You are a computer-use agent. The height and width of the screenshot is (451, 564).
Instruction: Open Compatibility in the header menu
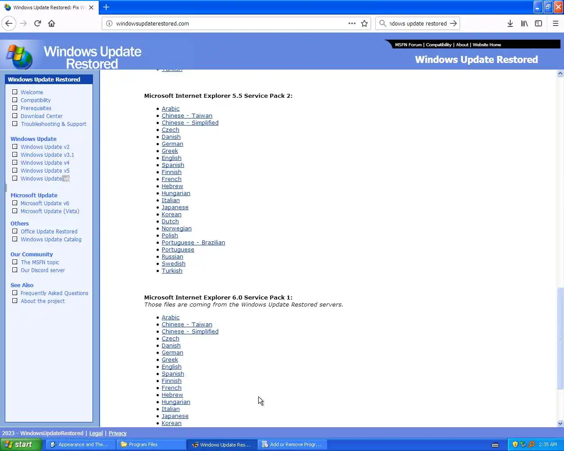(x=438, y=44)
